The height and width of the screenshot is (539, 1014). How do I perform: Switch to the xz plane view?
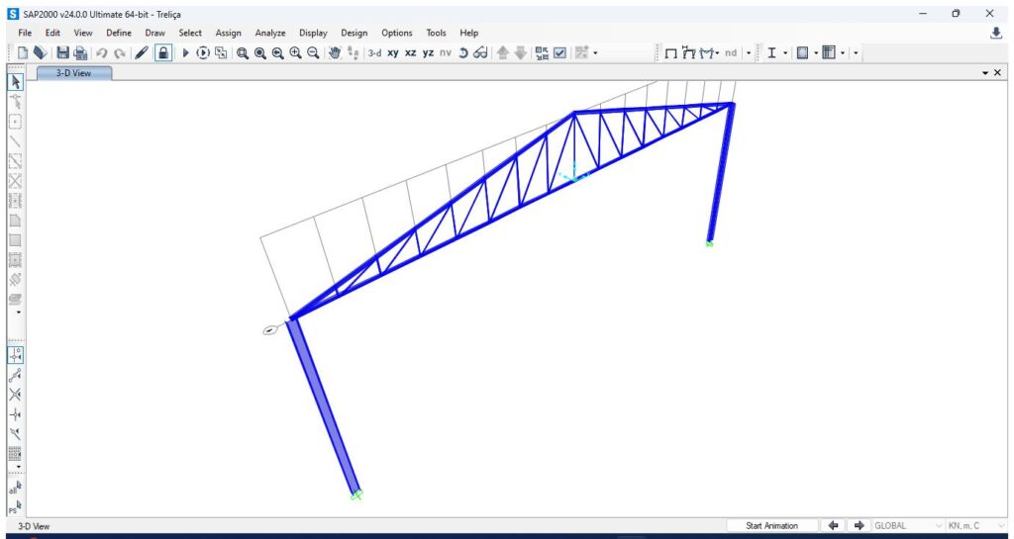pos(411,53)
